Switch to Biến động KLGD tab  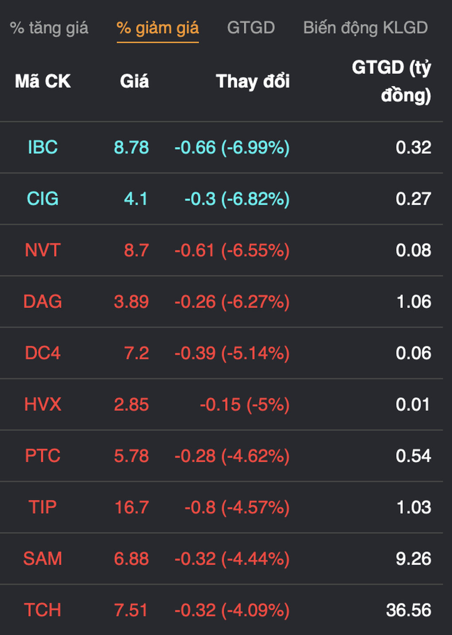pyautogui.click(x=365, y=28)
